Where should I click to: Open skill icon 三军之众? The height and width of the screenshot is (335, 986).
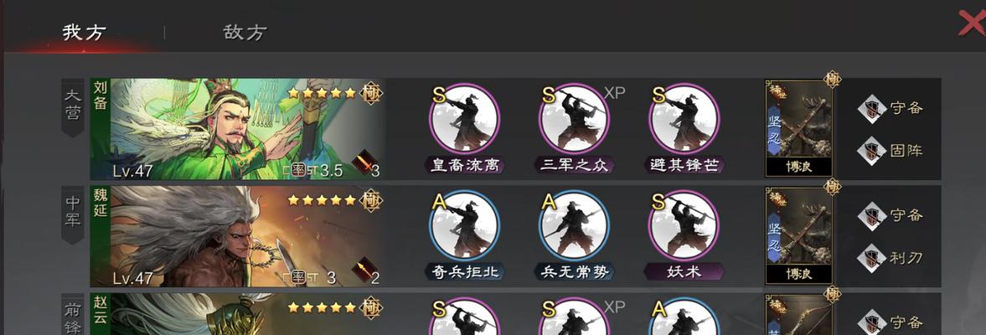pos(574,119)
